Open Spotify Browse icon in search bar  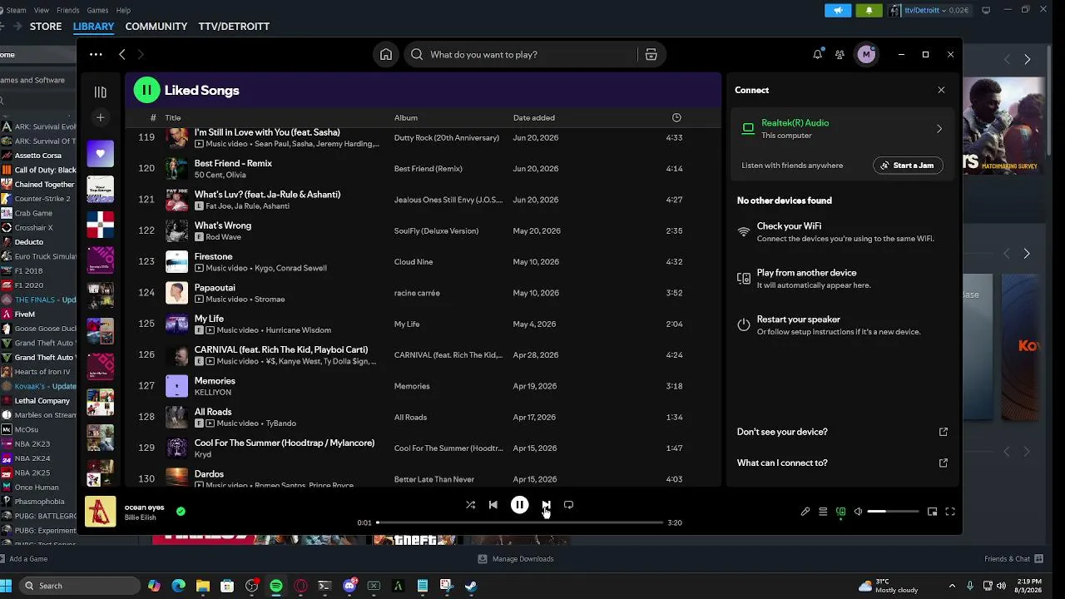tap(651, 55)
